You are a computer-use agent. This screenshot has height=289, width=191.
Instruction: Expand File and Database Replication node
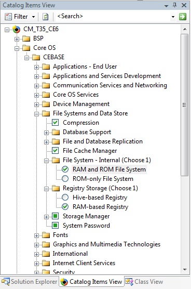46,142
